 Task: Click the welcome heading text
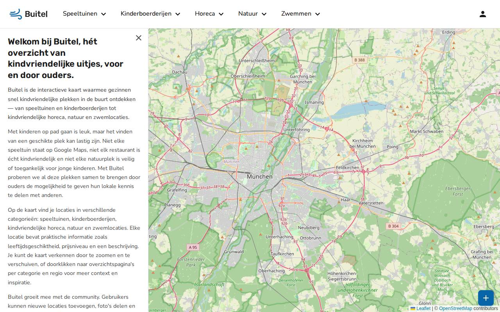pyautogui.click(x=66, y=58)
